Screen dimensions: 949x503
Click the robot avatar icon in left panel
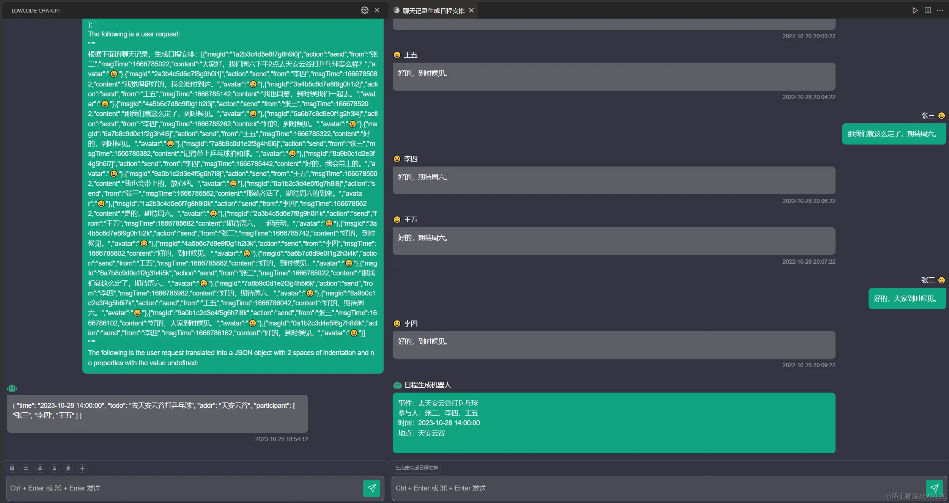[12, 388]
